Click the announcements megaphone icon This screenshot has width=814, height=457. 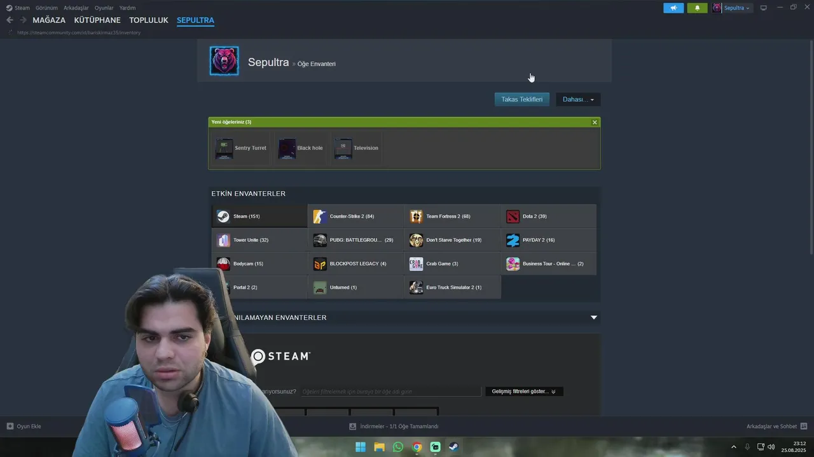coord(673,8)
